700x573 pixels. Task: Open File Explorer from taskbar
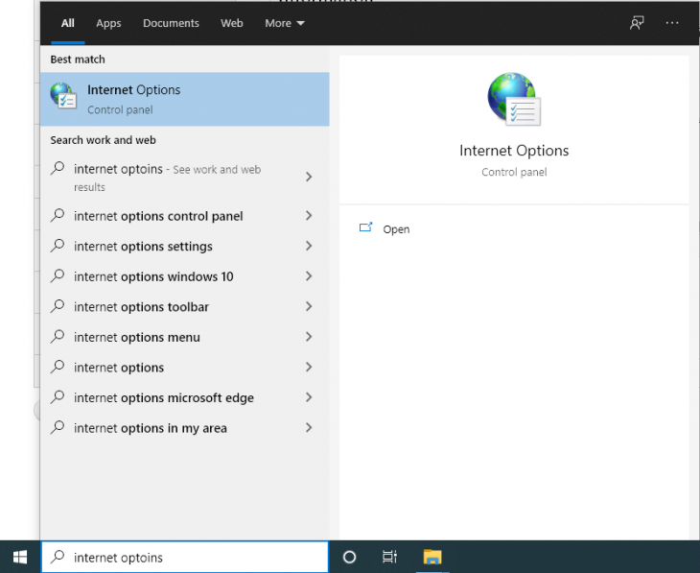coord(432,557)
